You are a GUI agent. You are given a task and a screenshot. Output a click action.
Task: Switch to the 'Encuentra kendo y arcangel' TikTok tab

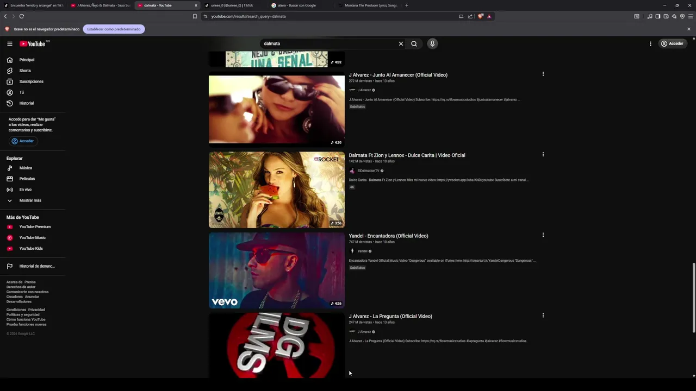click(x=34, y=5)
